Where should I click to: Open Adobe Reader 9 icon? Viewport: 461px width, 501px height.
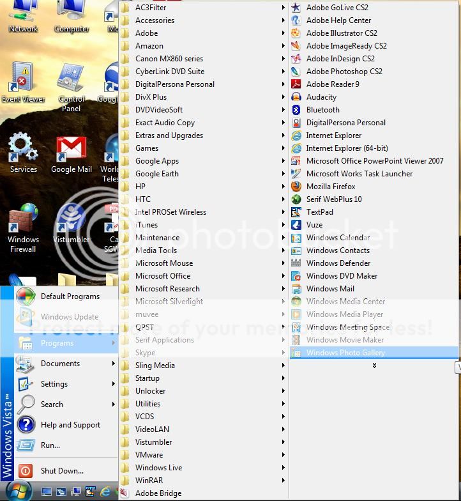[296, 84]
